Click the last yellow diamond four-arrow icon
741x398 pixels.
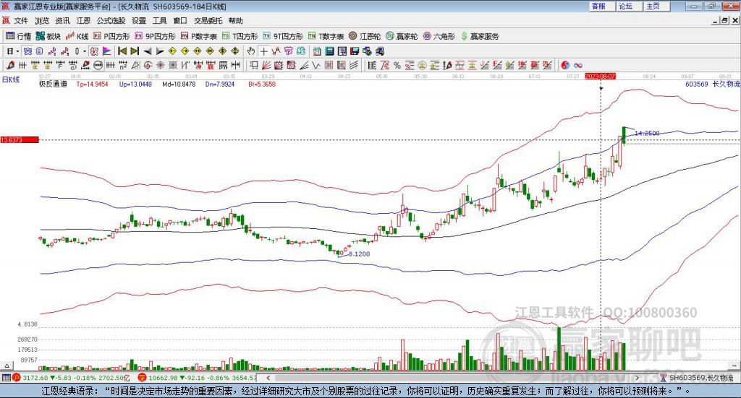tap(235, 51)
